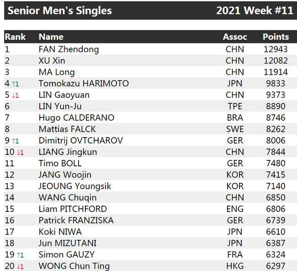Viewport: 297px width, 271px height.
Task: Click the 2021 Week #11 label
Action: [255, 11]
